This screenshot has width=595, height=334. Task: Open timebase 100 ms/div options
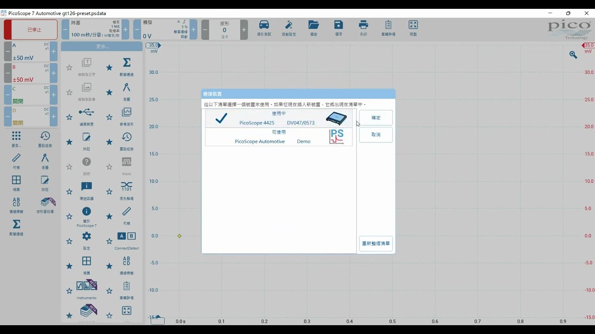pos(95,29)
